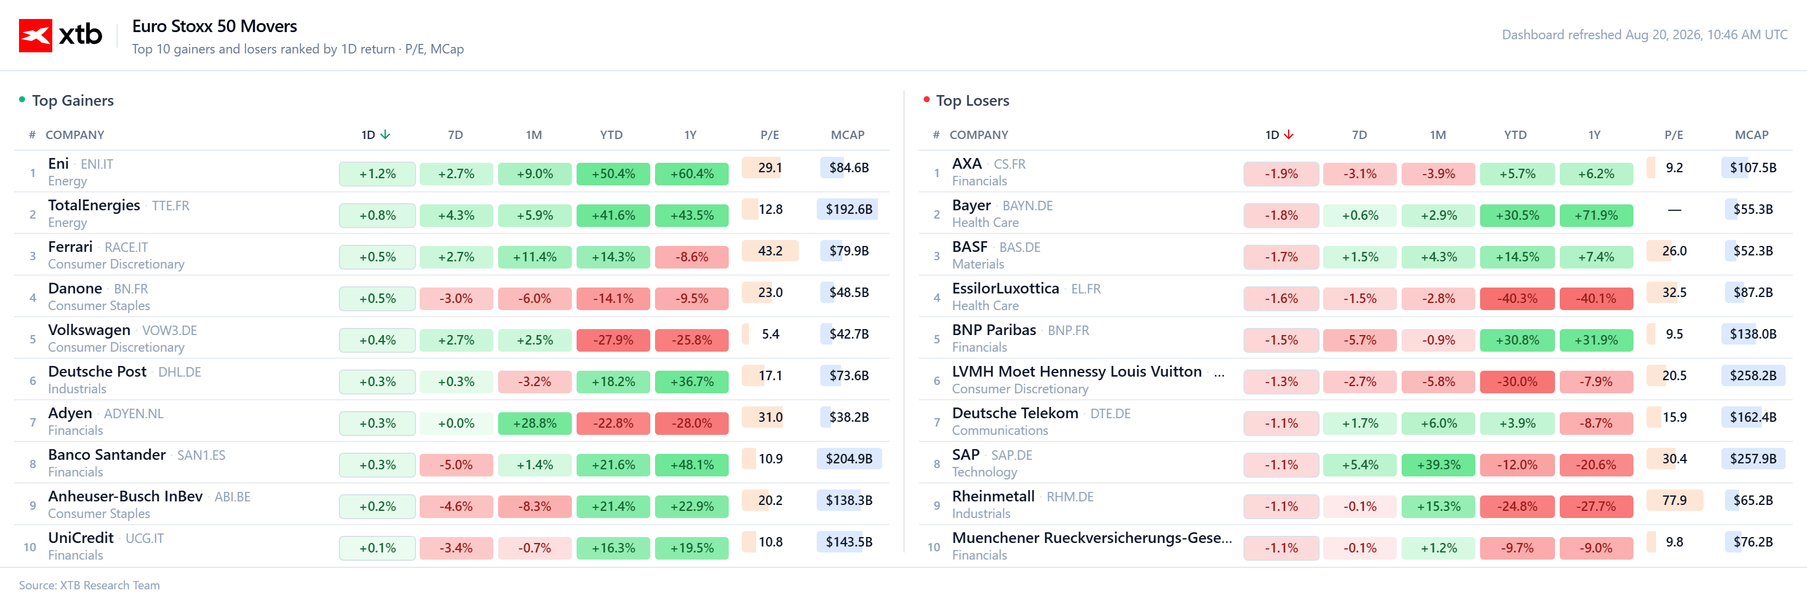
Task: Expand truncated LVMH ticker ellipsis
Action: (x=1219, y=373)
